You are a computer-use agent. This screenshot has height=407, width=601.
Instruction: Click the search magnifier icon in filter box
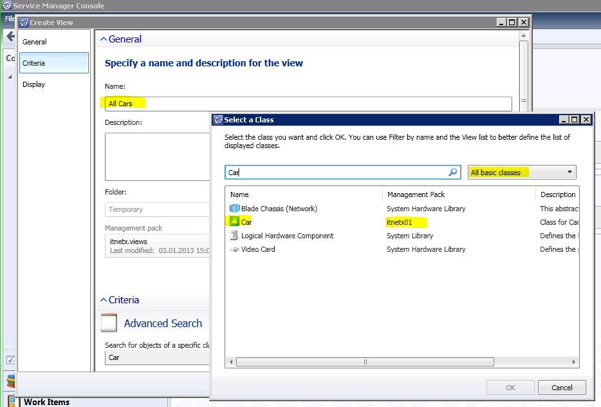[x=453, y=173]
